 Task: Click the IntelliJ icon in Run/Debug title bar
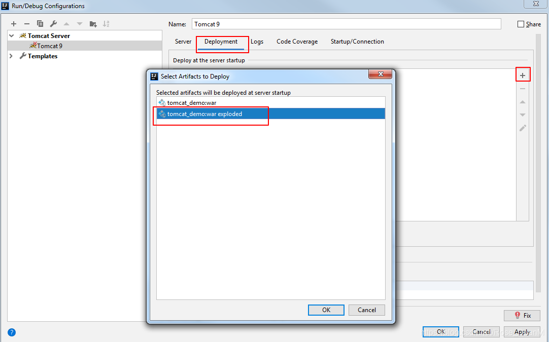pyautogui.click(x=5, y=6)
